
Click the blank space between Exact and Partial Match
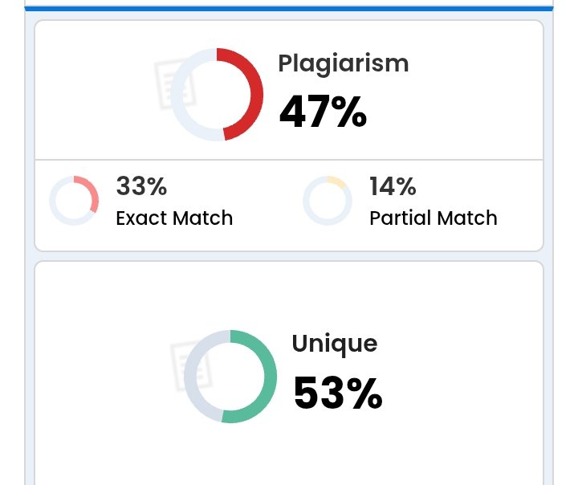[x=267, y=201]
